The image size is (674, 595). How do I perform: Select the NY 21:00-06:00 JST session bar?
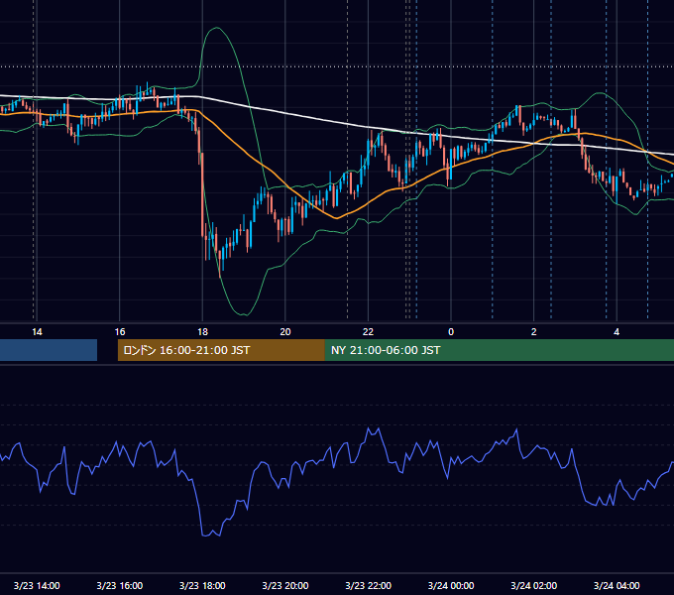500,350
